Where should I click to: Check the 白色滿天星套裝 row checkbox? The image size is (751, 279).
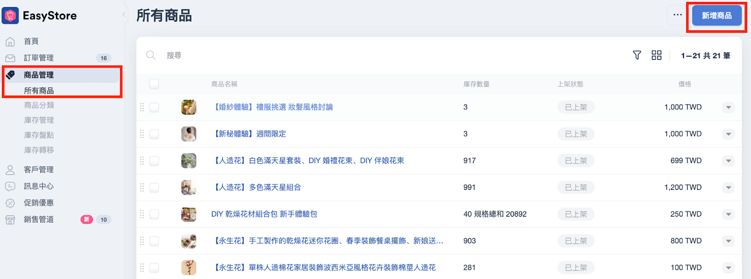[154, 161]
